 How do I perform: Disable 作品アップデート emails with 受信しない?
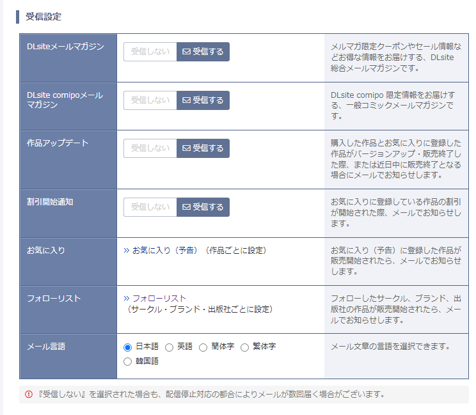click(150, 148)
